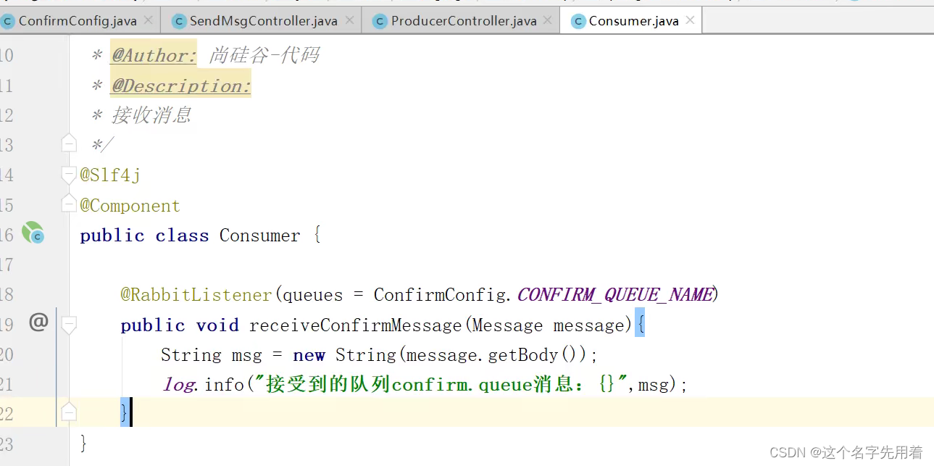Click the Spring bean gutter icon beside class Consumer

(33, 233)
